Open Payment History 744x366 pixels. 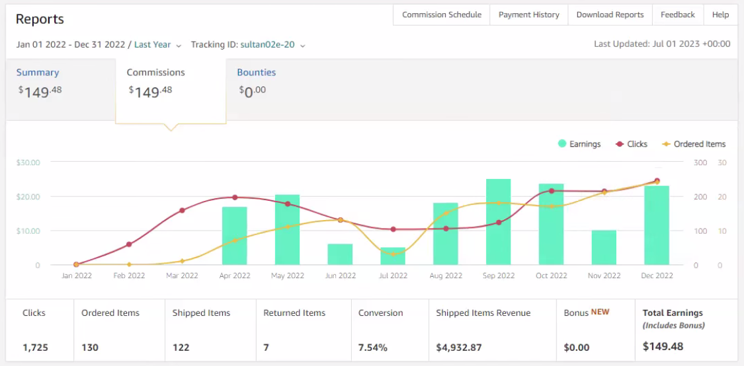tap(528, 15)
